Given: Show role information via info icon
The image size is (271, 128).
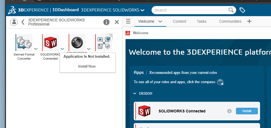Looking at the screenshot, I should 106,22.
